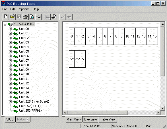Image resolution: width=167 pixels, height=129 pixels.
Task: Click the vertical scrollbar down arrow
Action: tap(163, 108)
